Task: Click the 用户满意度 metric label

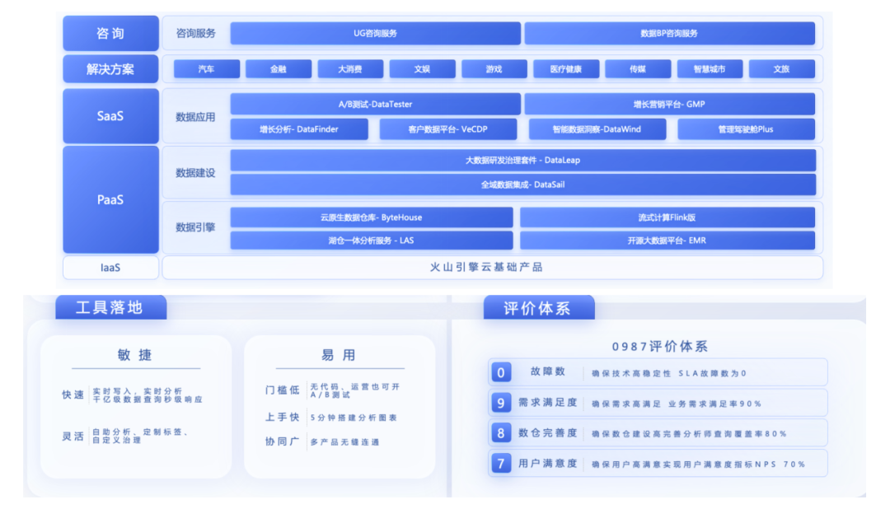Action: (x=548, y=463)
